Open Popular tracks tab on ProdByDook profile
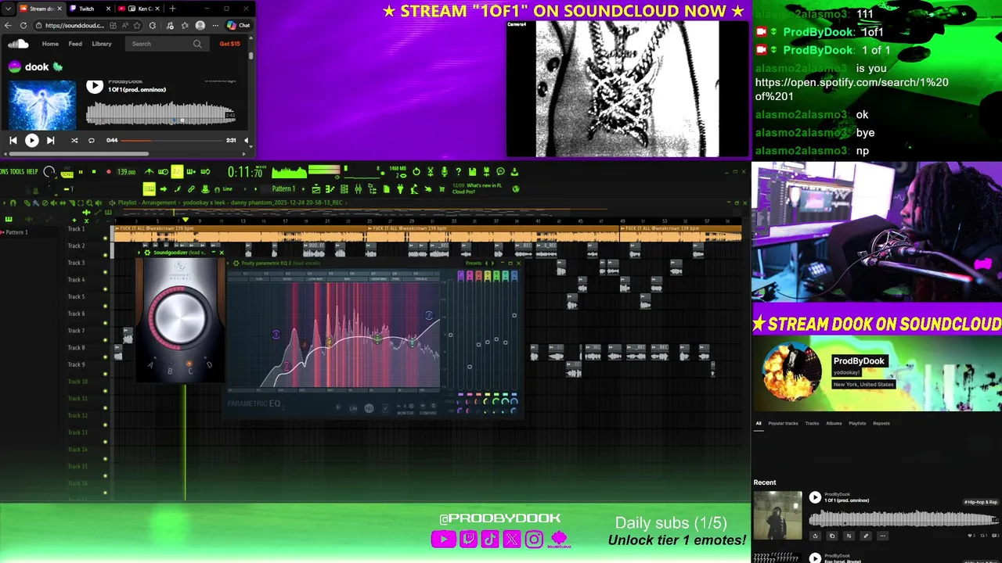 [x=783, y=423]
